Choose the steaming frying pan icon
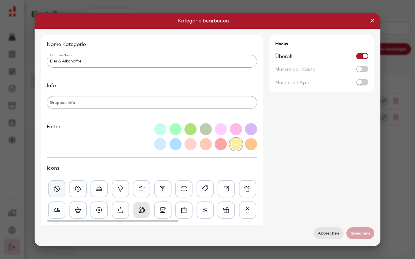 [x=142, y=189]
